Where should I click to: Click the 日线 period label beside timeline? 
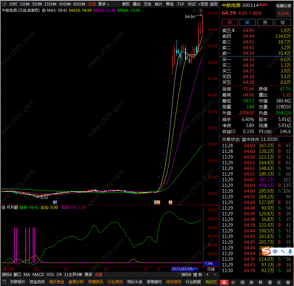[x=211, y=269]
